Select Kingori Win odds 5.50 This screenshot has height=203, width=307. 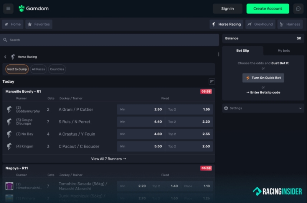(x=141, y=146)
